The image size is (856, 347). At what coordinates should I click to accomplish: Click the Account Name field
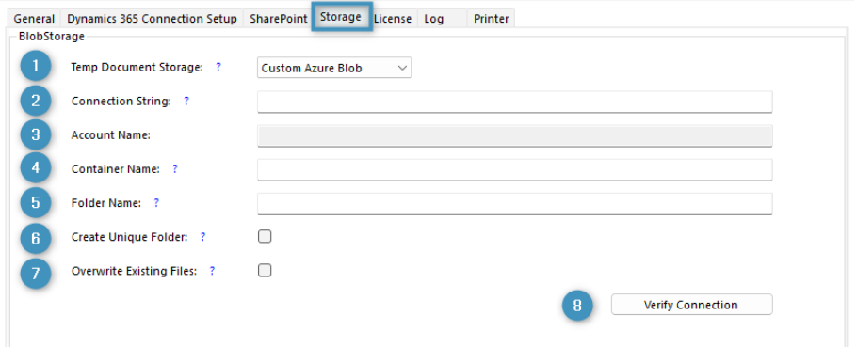[x=515, y=135]
